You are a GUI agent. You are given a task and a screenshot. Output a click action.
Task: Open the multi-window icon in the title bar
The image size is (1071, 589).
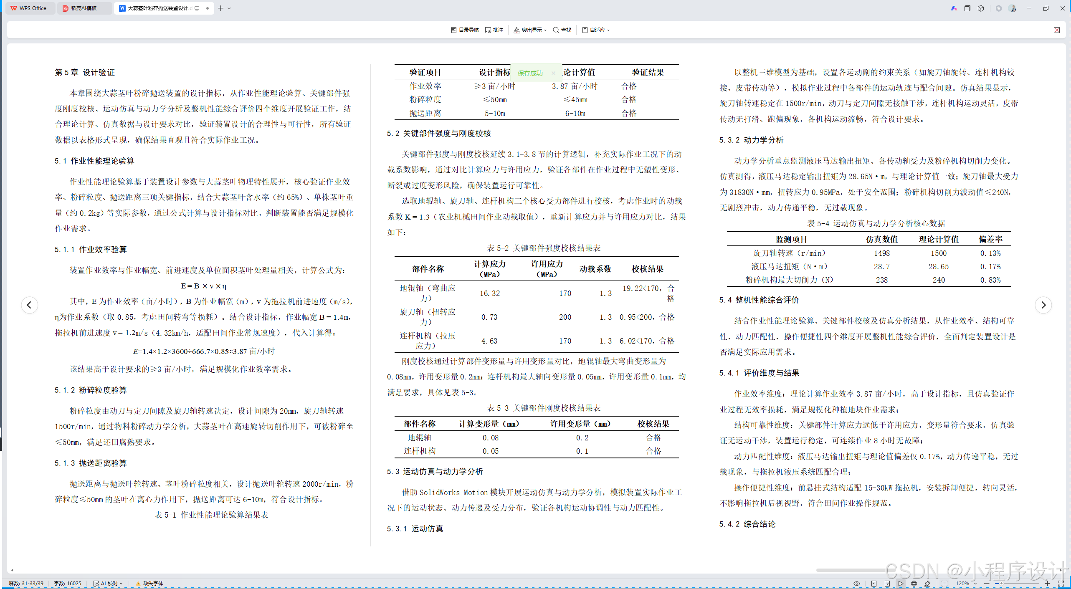(x=967, y=8)
